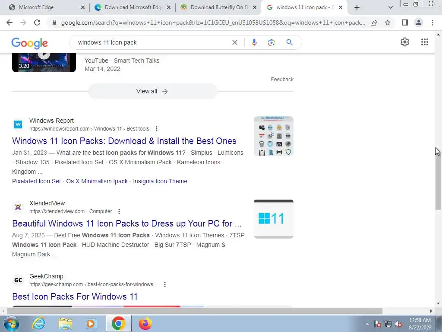Close the Download Butterfly tab
This screenshot has height=332, width=442.
coord(255,8)
